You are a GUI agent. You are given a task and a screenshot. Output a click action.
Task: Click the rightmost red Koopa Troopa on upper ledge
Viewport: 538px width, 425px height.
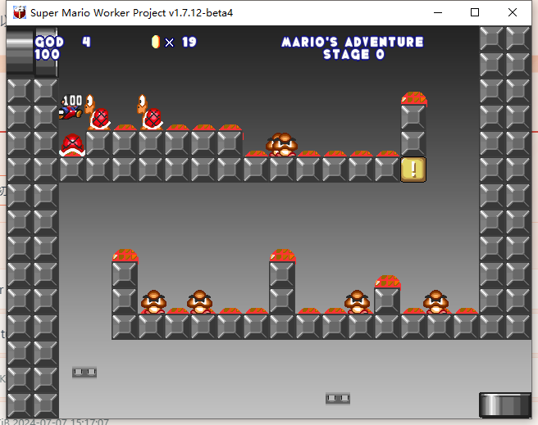[150, 113]
